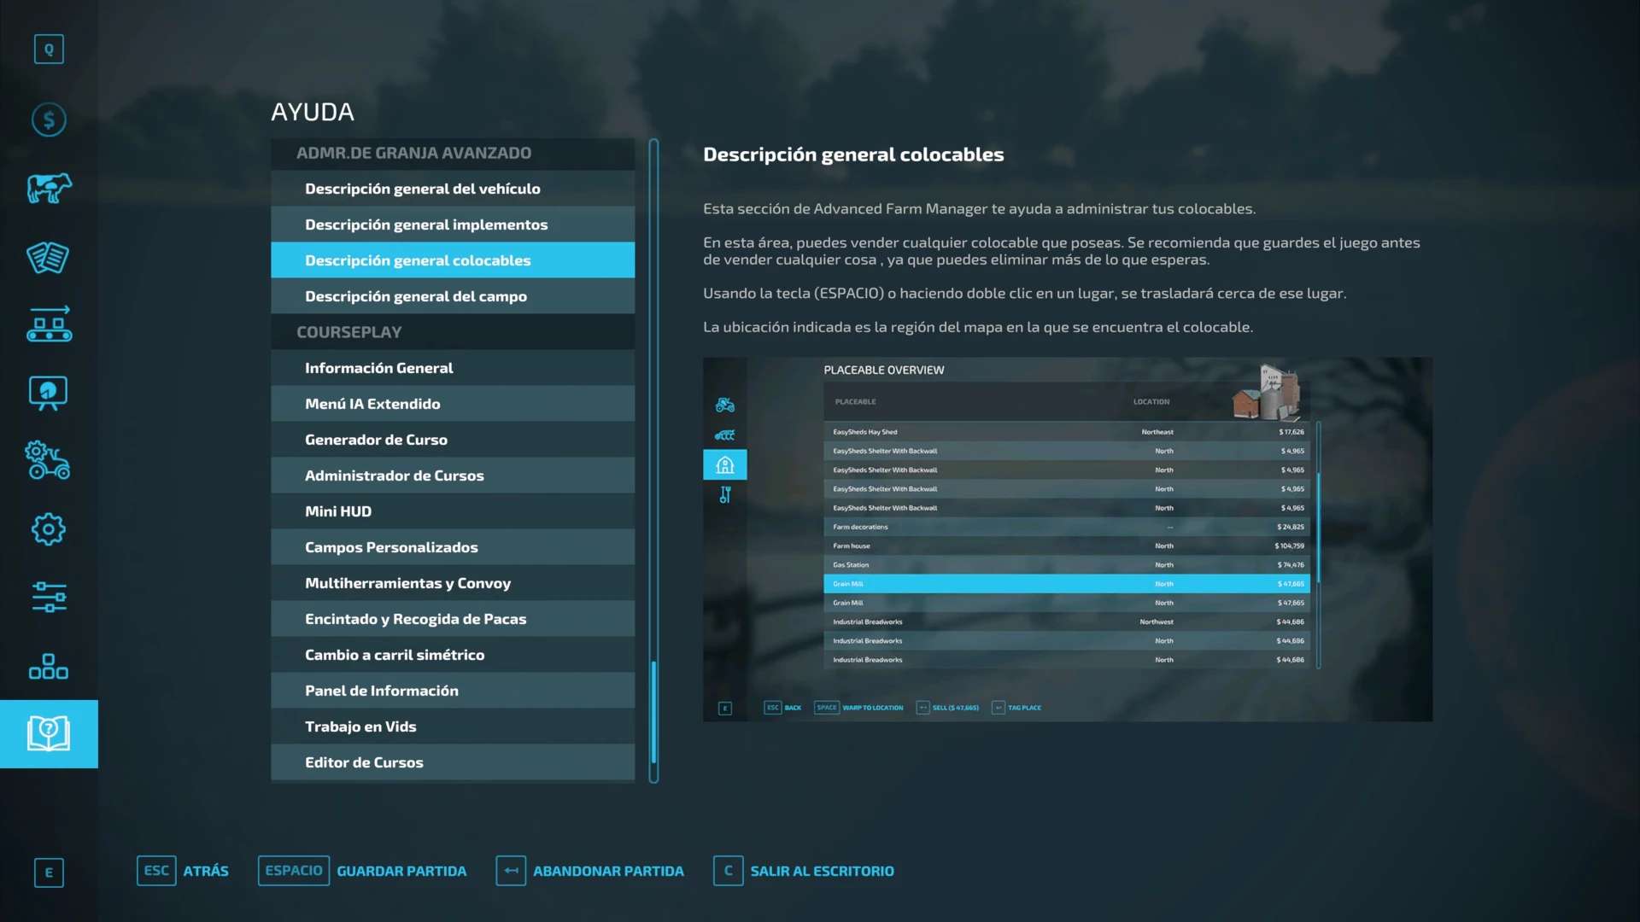Select the help book icon tab
The width and height of the screenshot is (1640, 922).
(49, 733)
